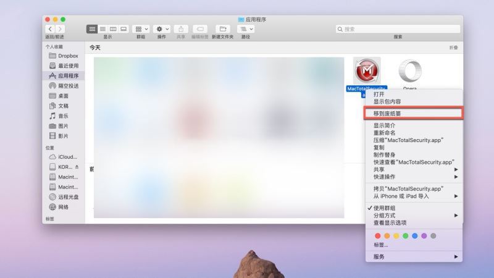This screenshot has width=494, height=278.
Task: Click the 编辑标签 edit tags button
Action: tap(200, 29)
